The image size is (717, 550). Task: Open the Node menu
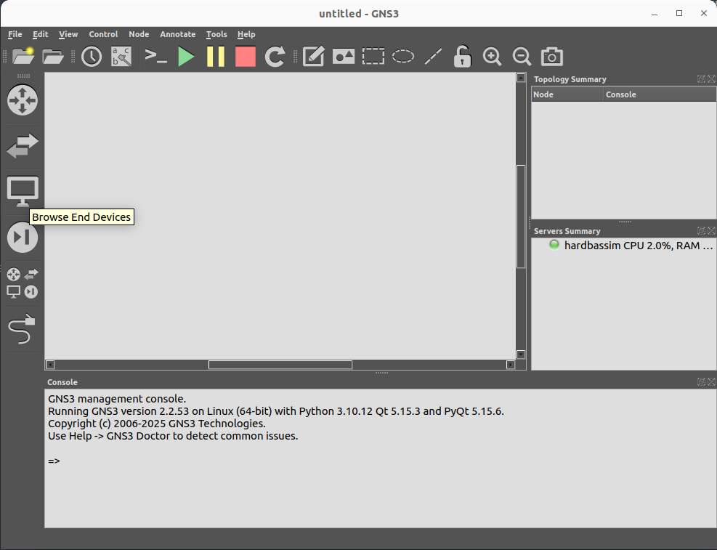[x=139, y=34]
